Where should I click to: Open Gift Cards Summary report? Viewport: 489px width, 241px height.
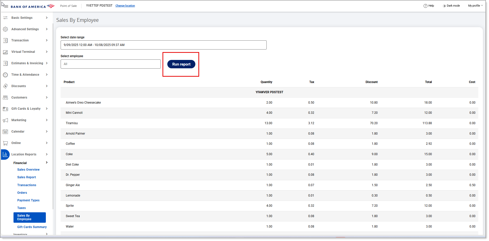[x=32, y=227]
